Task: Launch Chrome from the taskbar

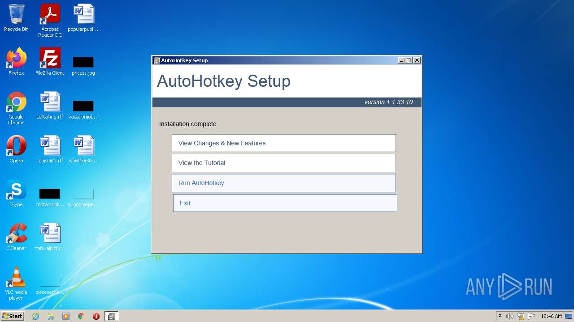Action: pos(81,316)
